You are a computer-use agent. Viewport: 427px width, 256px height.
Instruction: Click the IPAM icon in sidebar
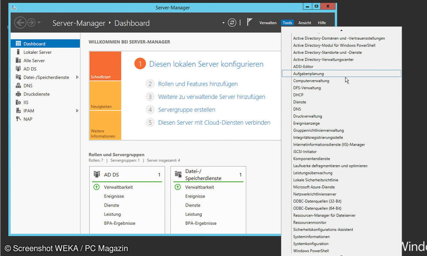19,111
